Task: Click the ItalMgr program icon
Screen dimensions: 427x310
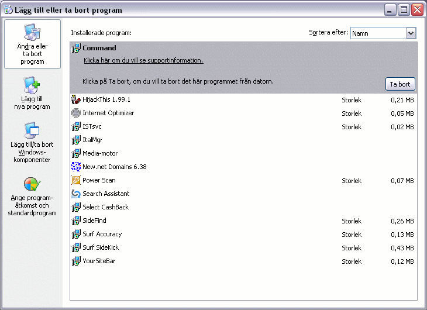Action: pyautogui.click(x=76, y=140)
